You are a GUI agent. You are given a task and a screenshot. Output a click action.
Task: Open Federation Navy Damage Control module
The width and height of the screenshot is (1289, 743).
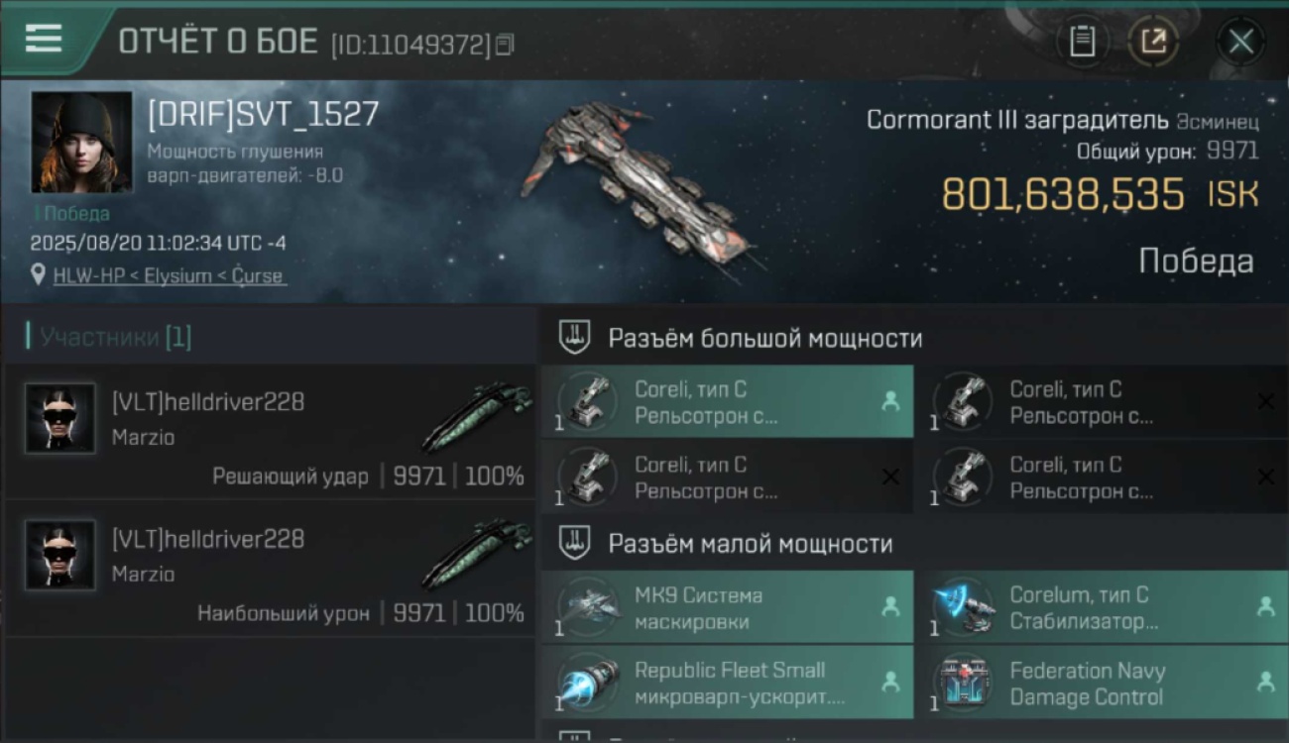pos(1102,682)
